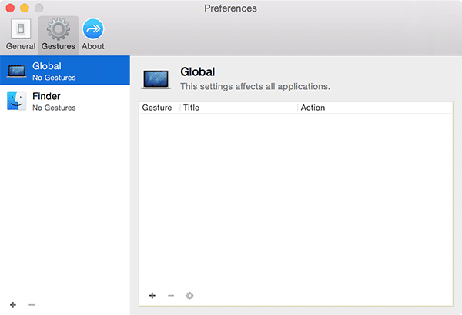
Task: Remove the application with the sidebar minus button
Action: [x=32, y=305]
